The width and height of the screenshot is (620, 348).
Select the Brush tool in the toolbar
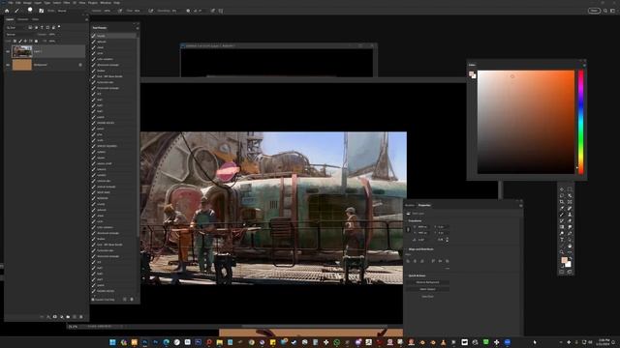562,215
